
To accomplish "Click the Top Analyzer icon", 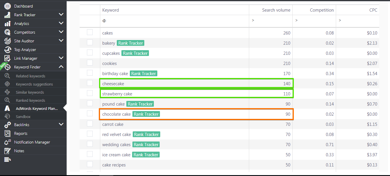I will tap(8, 50).
